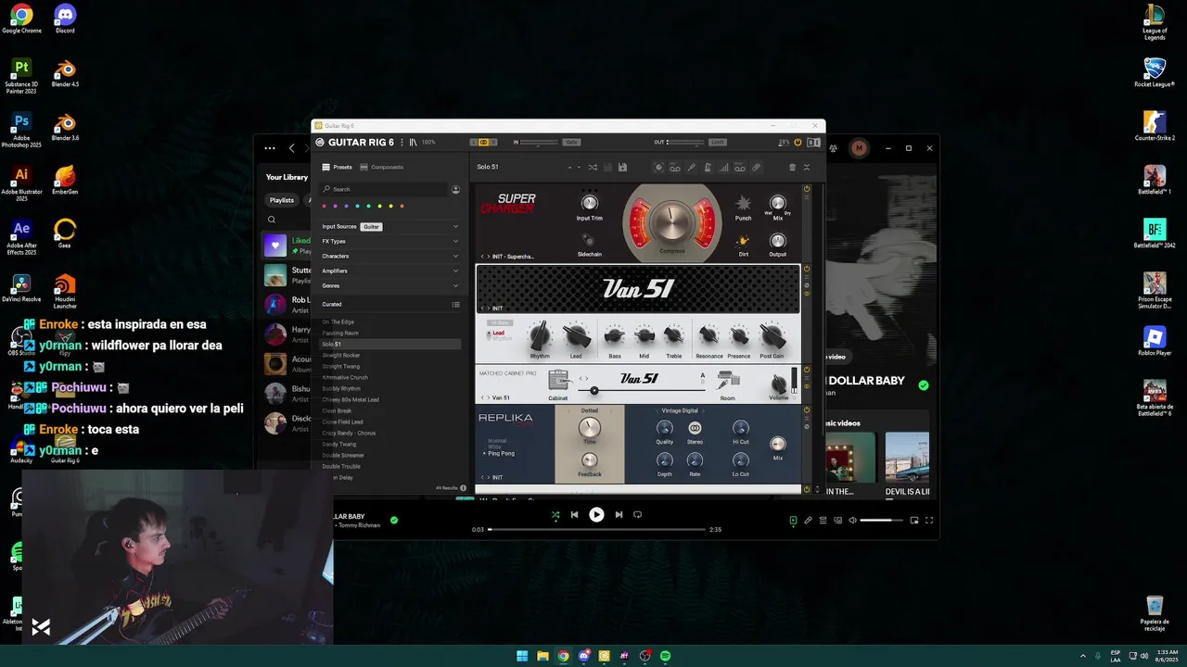The width and height of the screenshot is (1187, 667).
Task: Show the global FX record icon
Action: (658, 168)
